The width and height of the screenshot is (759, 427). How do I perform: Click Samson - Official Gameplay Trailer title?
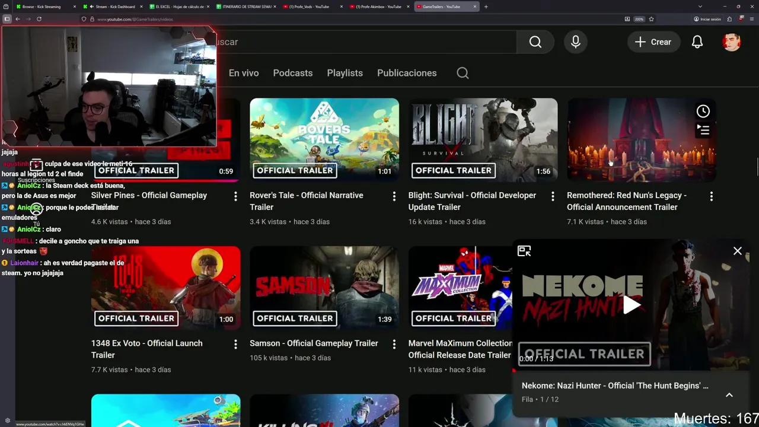click(314, 343)
